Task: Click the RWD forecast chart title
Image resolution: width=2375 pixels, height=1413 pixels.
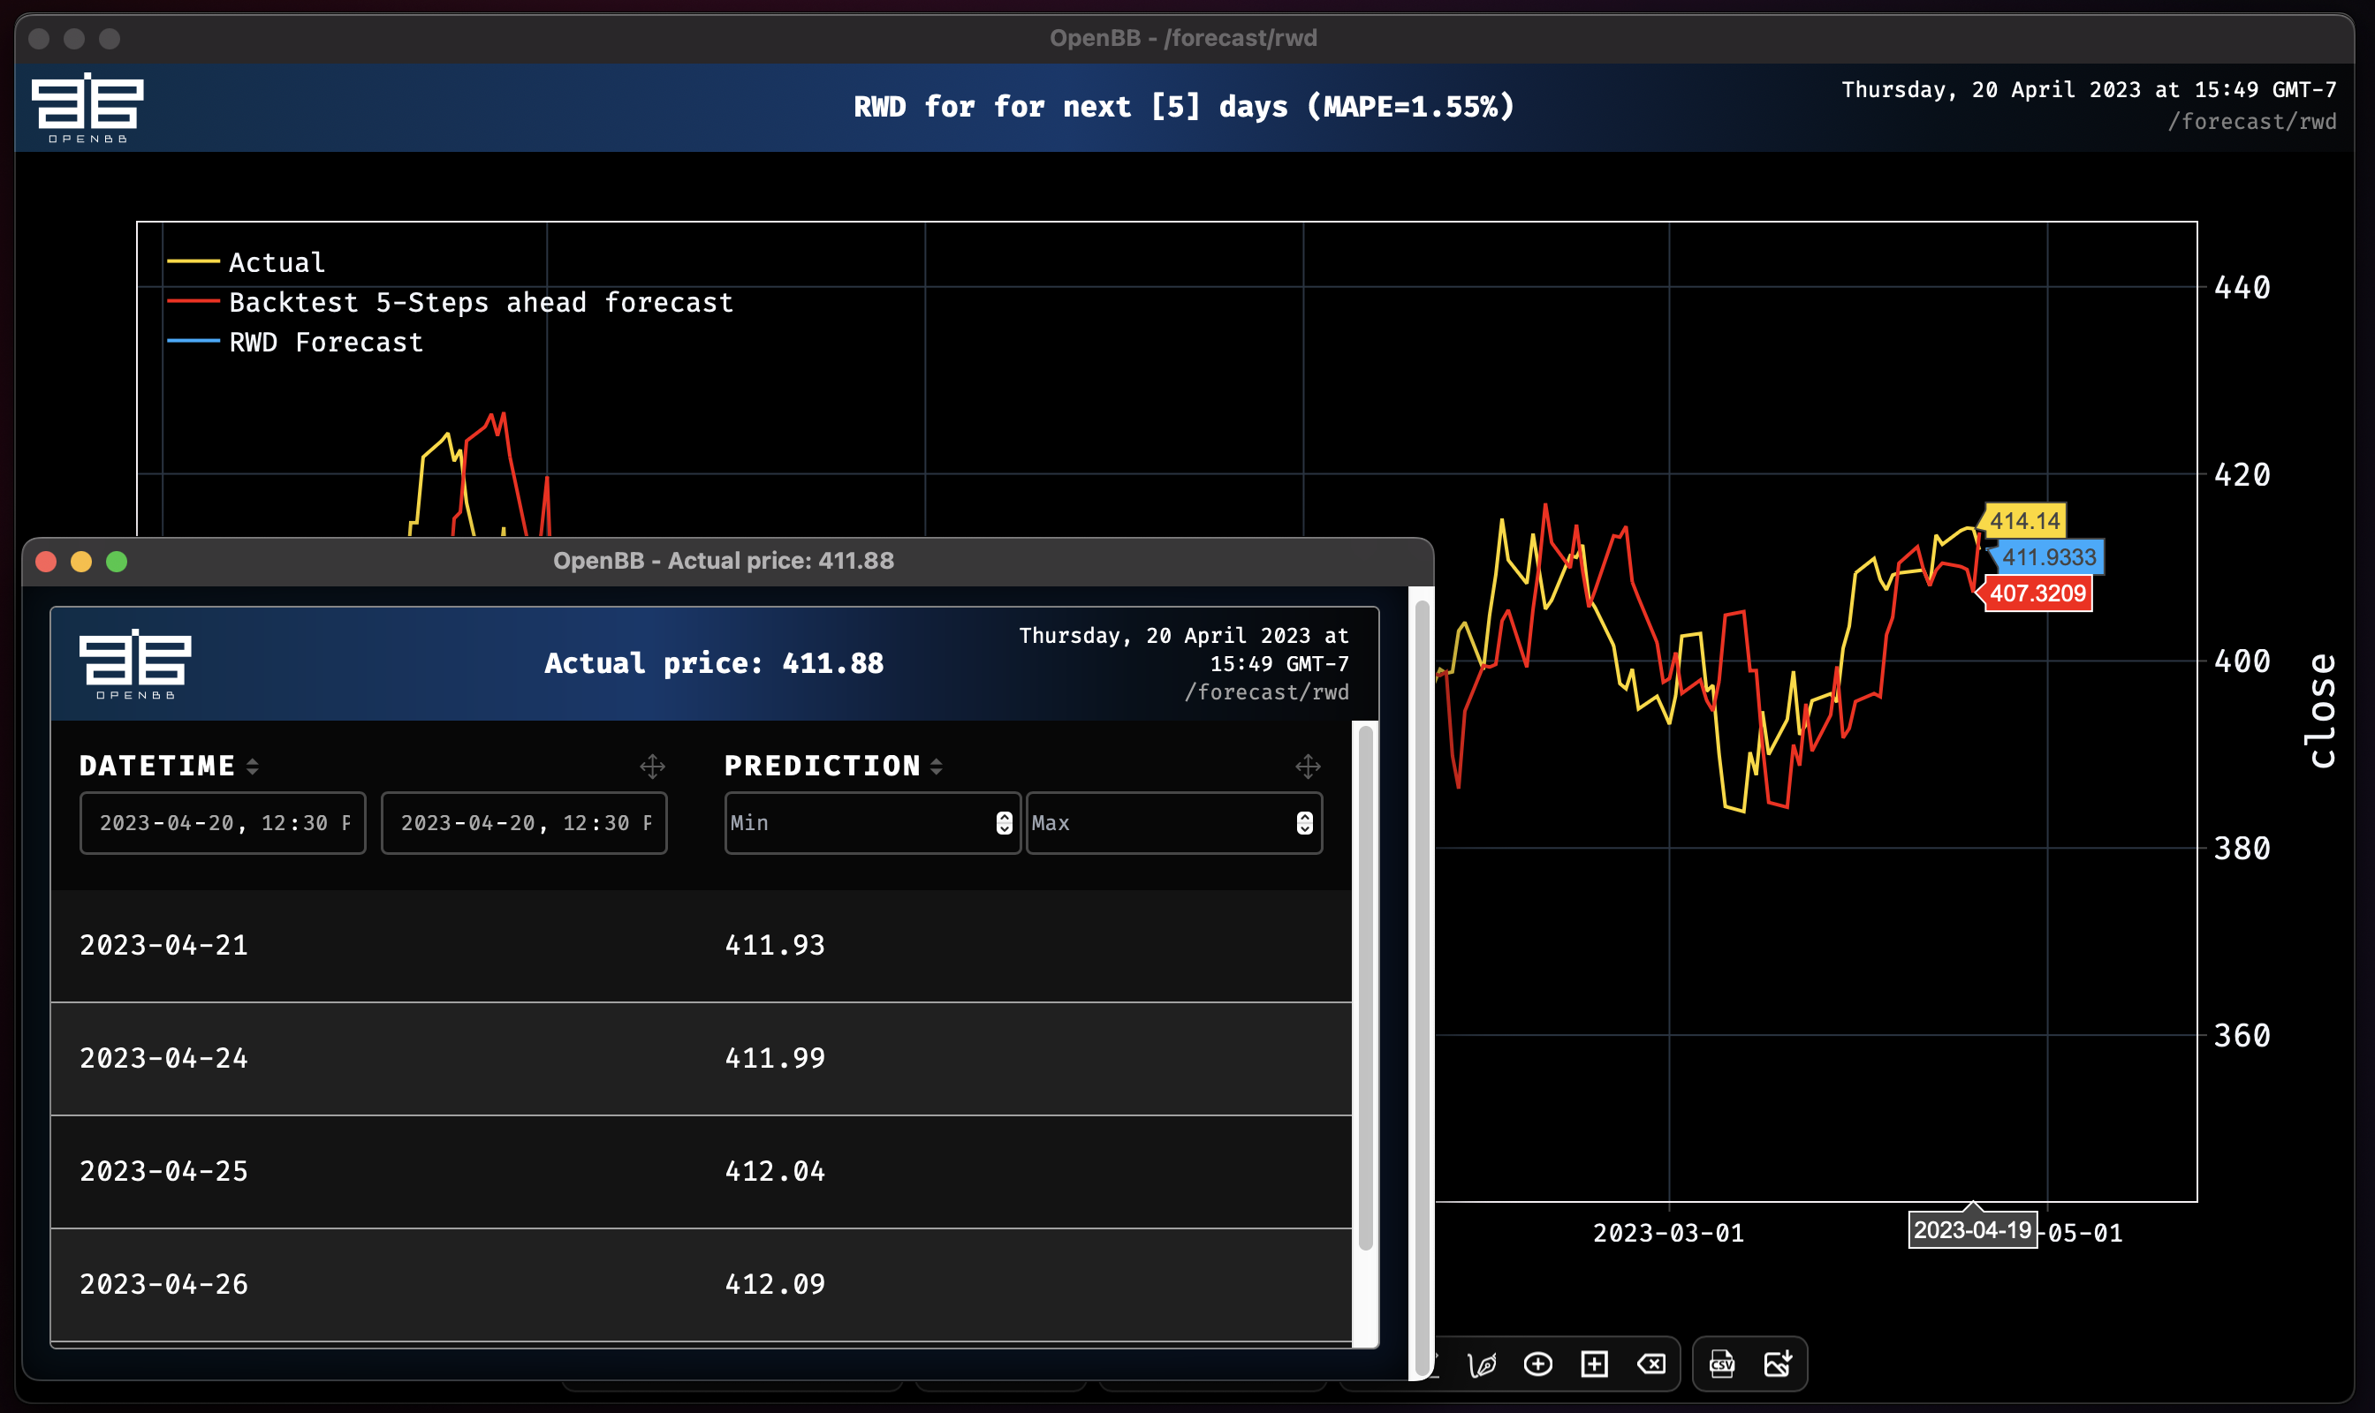Action: click(x=1184, y=107)
